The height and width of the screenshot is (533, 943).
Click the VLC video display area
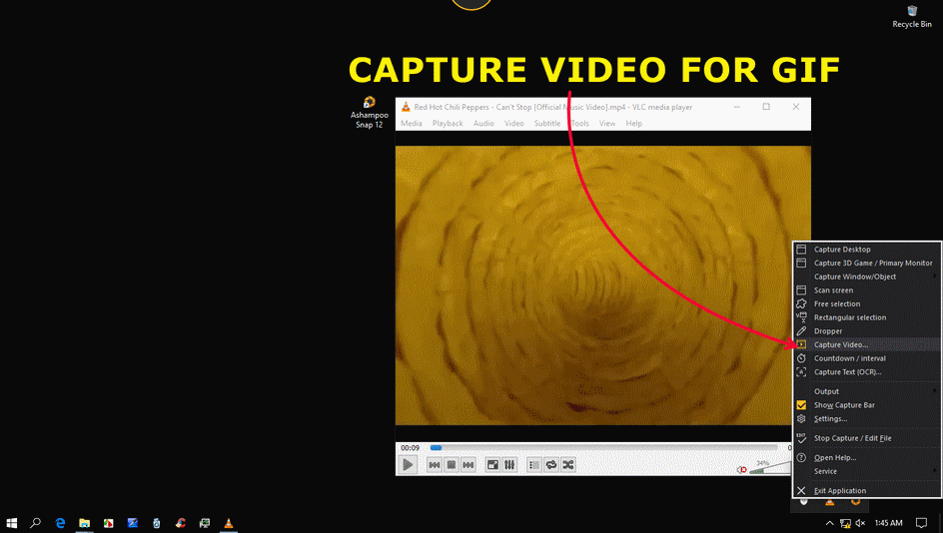click(x=602, y=285)
